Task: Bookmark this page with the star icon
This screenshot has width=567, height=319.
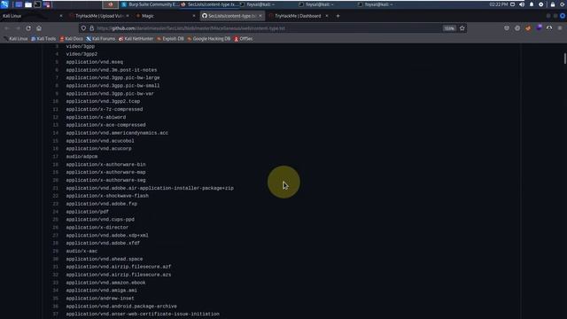Action: pyautogui.click(x=462, y=28)
